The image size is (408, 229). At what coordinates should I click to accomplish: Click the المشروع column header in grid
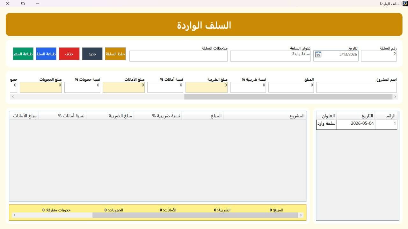pyautogui.click(x=265, y=116)
